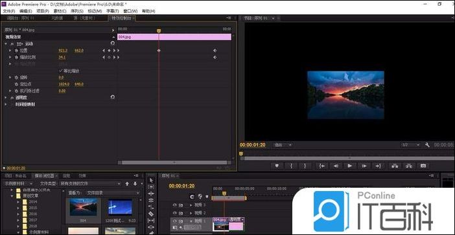The height and width of the screenshot is (235, 455).
Task: Hide Video 3 track eye icon
Action: click(x=175, y=205)
